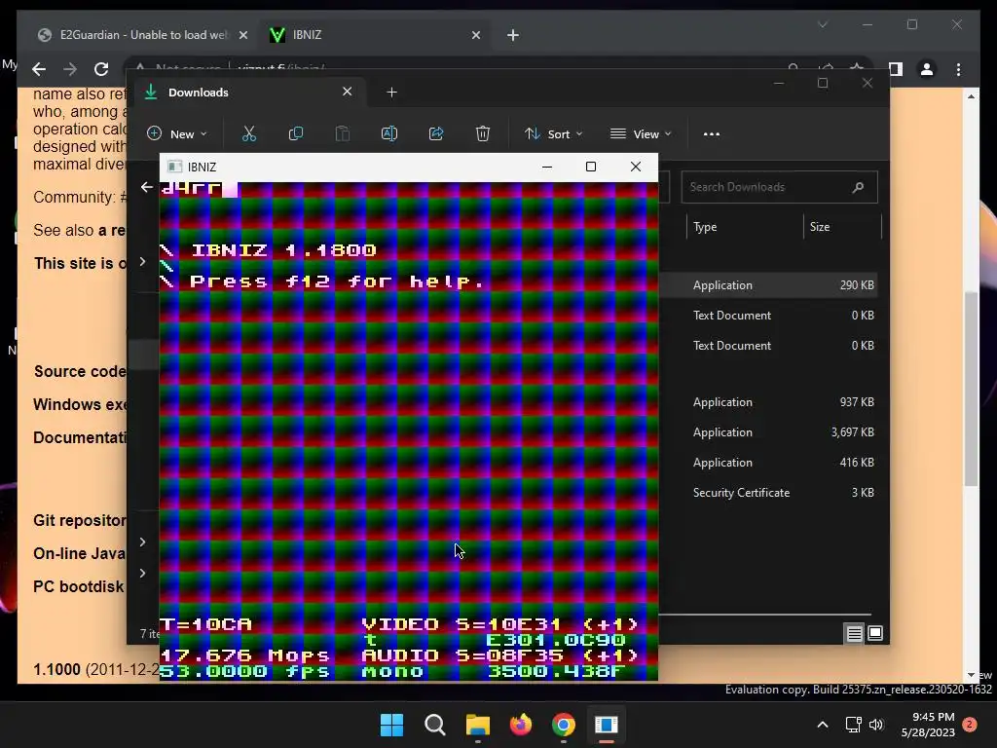Click the Paste icon in Downloads toolbar

click(x=342, y=133)
